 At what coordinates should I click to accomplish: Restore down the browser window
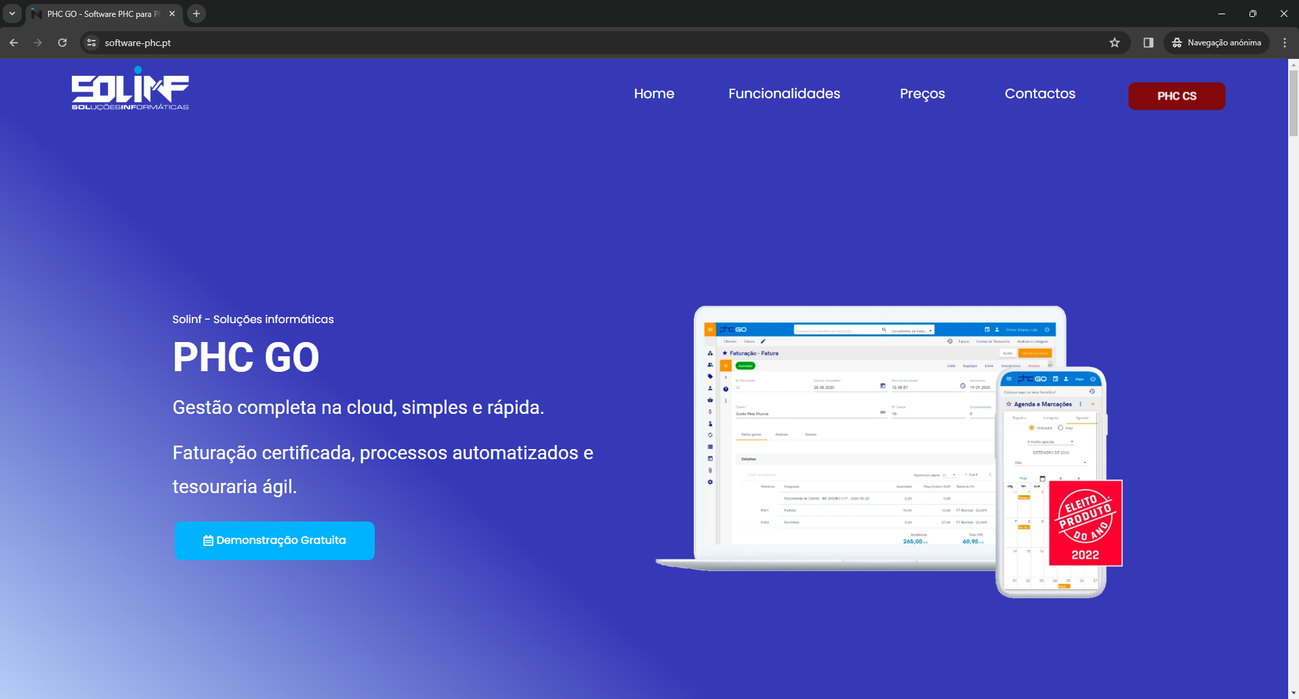1253,14
